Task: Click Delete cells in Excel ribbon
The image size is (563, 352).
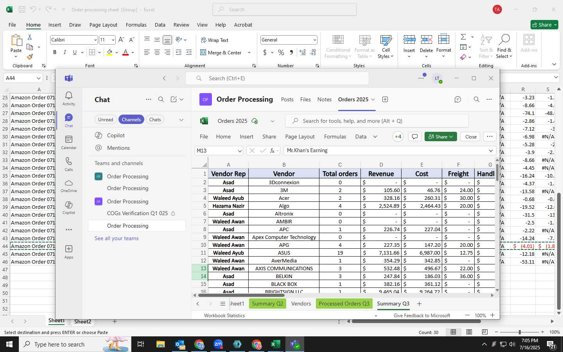Action: click(427, 46)
